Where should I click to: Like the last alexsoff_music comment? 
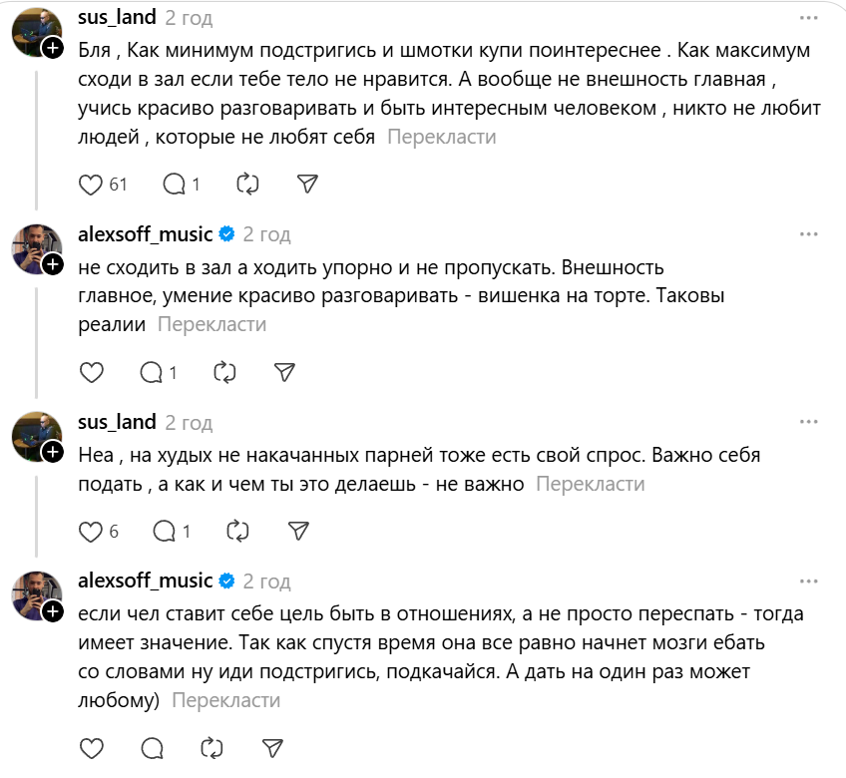tap(91, 748)
